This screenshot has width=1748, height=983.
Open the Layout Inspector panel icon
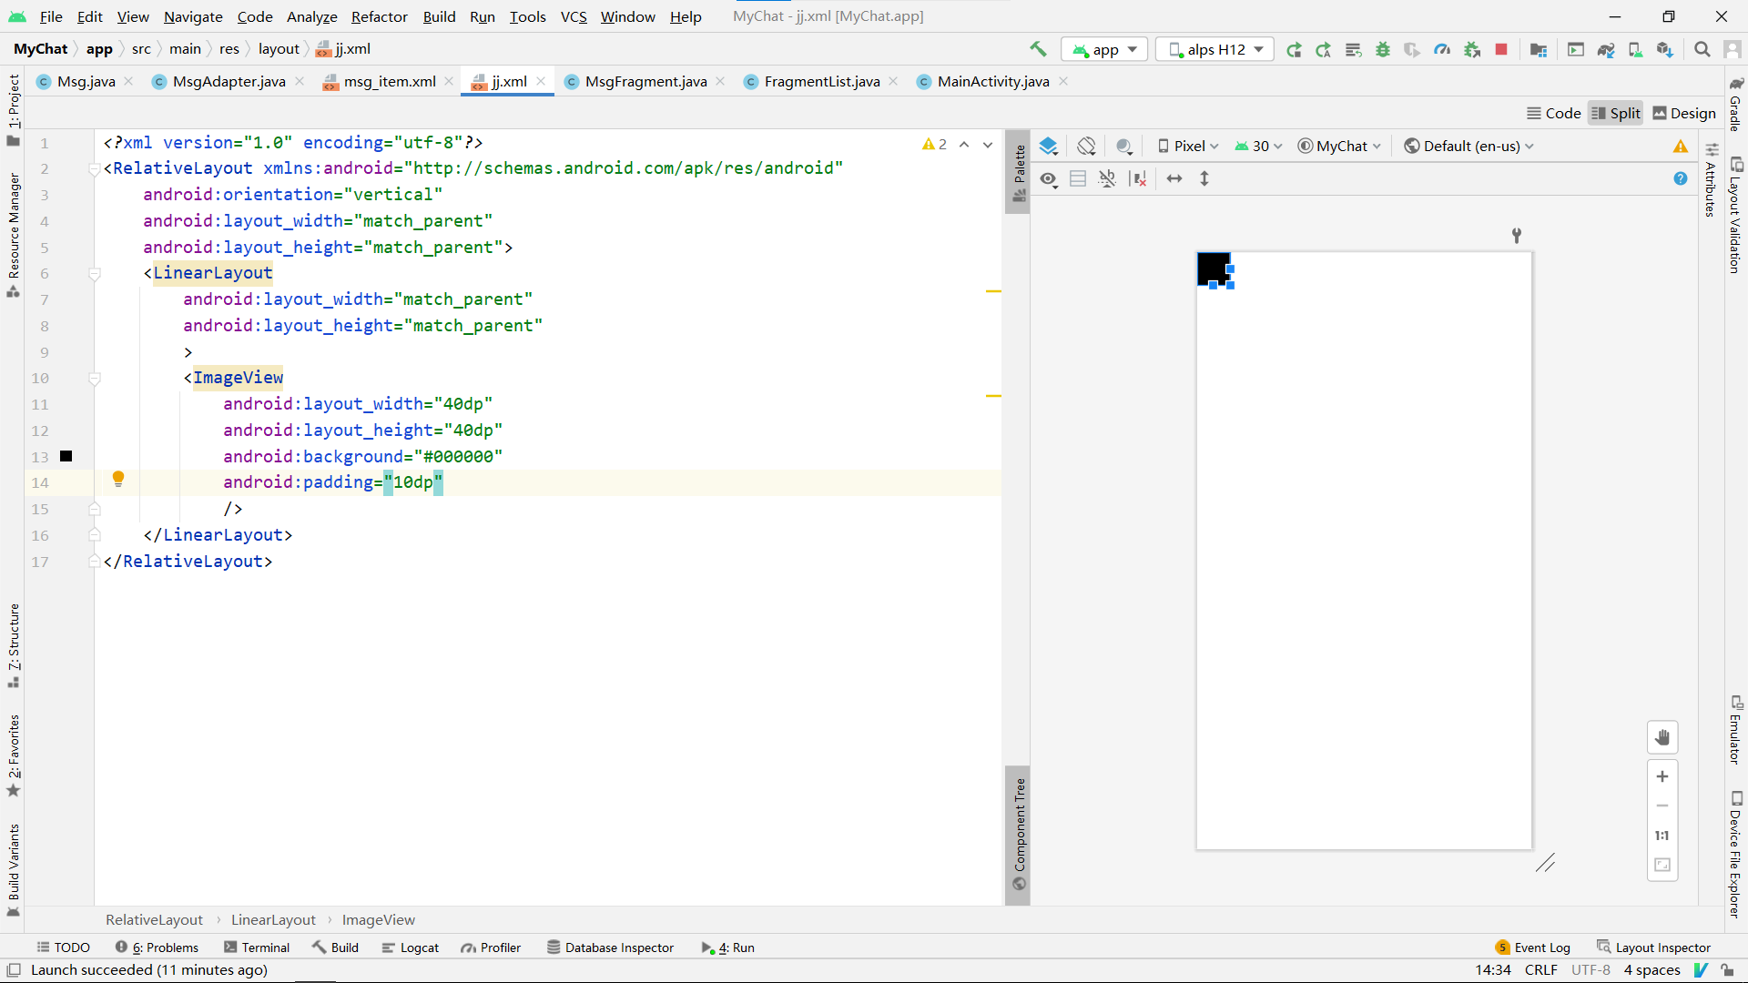(x=1652, y=947)
